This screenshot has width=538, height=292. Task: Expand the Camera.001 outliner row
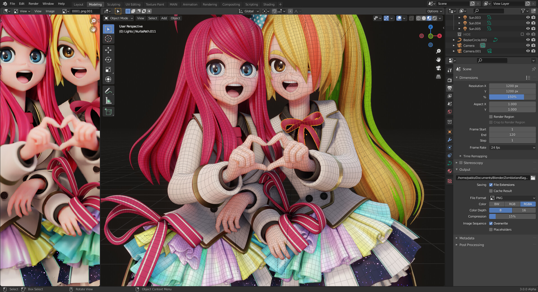454,51
